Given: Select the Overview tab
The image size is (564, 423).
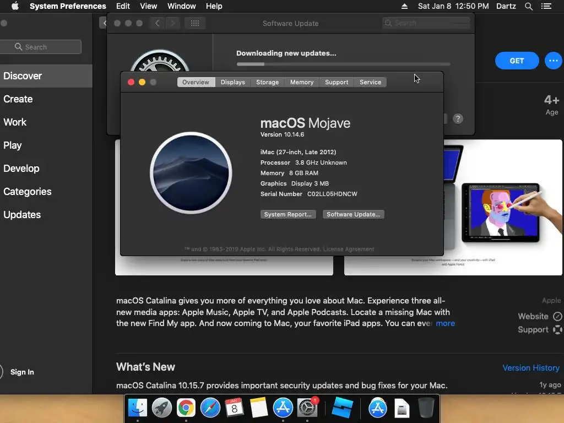Looking at the screenshot, I should (196, 82).
